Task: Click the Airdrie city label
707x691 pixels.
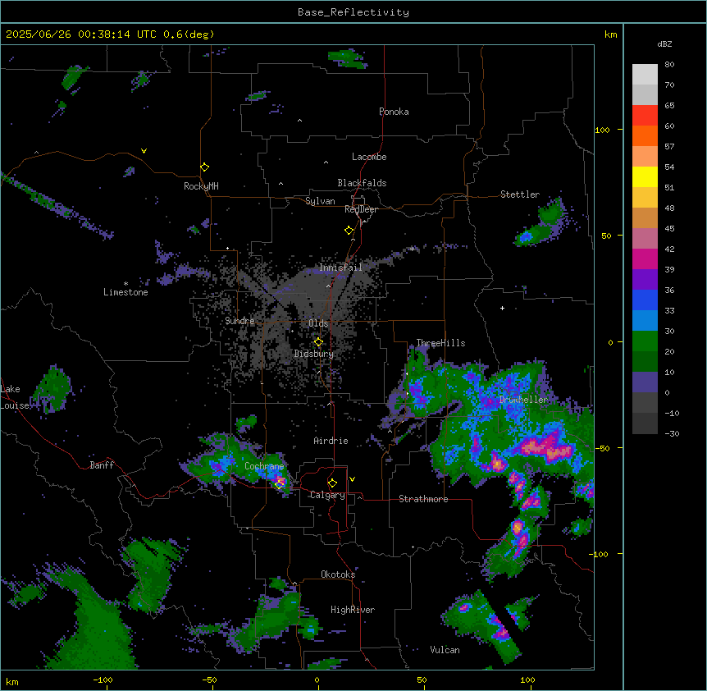Action: (331, 441)
